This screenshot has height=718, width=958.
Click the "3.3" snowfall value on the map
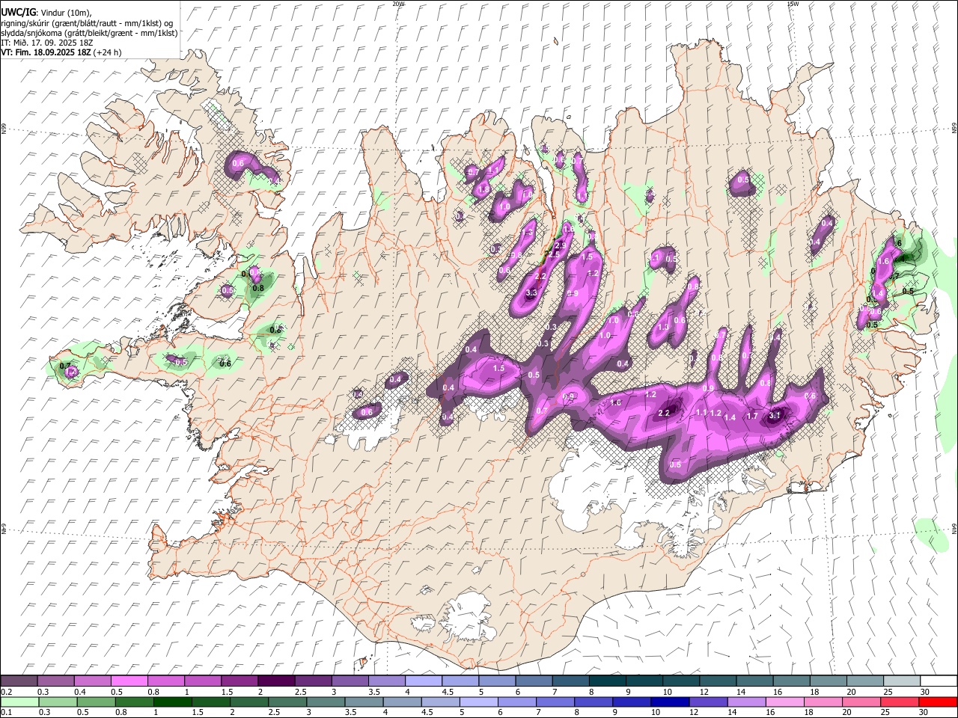tap(532, 292)
